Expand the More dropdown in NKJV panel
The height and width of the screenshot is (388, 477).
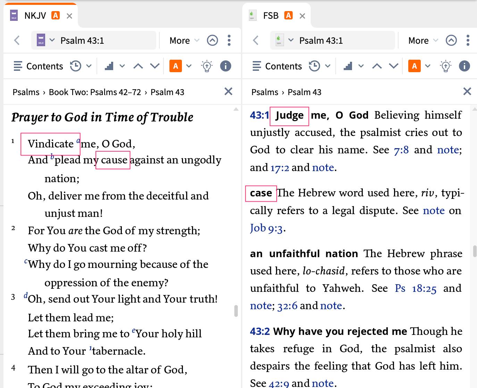(x=184, y=41)
